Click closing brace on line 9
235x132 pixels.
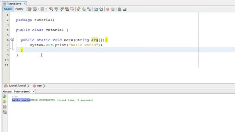tap(17, 55)
